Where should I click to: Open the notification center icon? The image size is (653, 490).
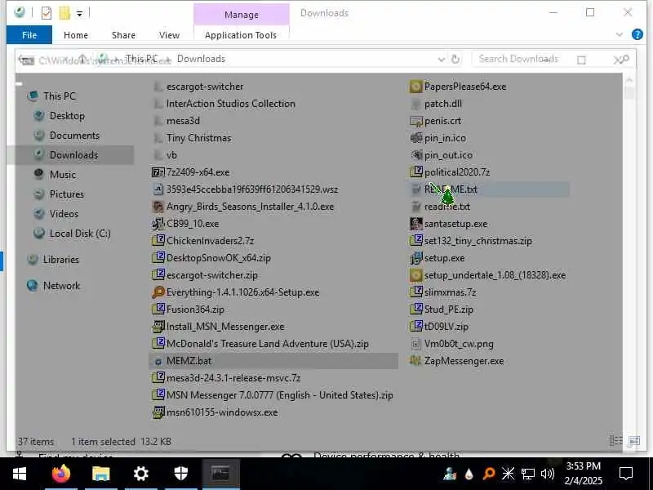(626, 474)
